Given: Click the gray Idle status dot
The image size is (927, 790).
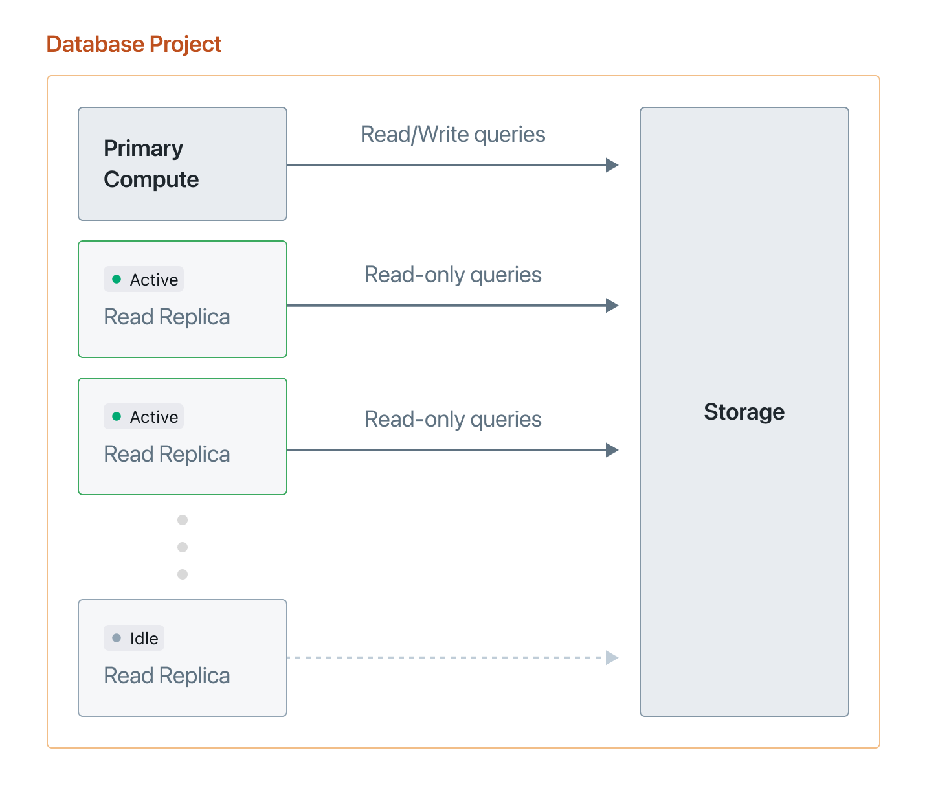Looking at the screenshot, I should (x=117, y=638).
